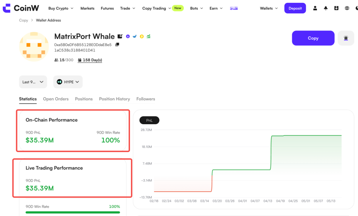
Task: Open the Markets menu item
Action: (x=88, y=8)
